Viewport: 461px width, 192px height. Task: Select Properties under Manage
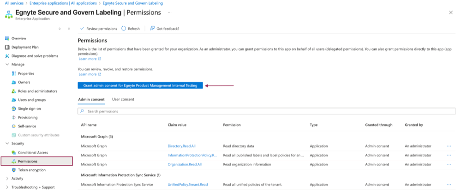pyautogui.click(x=26, y=73)
